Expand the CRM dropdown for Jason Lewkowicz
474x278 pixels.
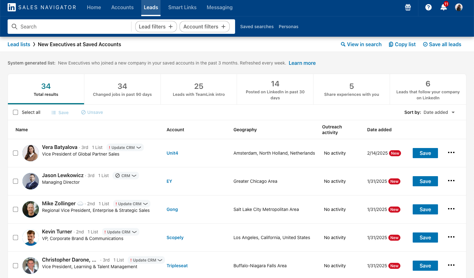[x=126, y=176]
